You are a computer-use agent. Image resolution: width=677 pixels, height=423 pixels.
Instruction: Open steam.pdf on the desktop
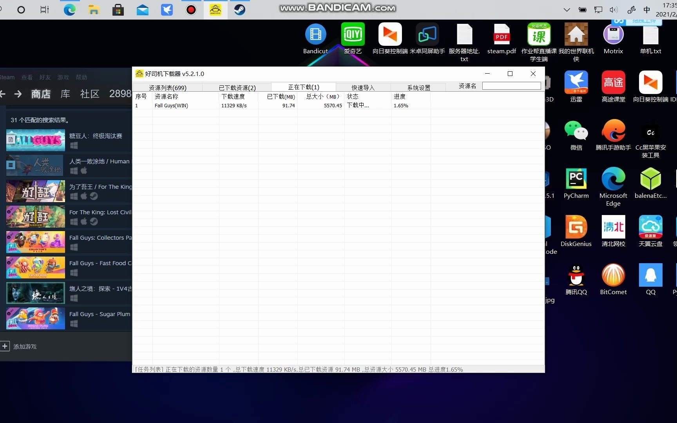[x=501, y=38]
